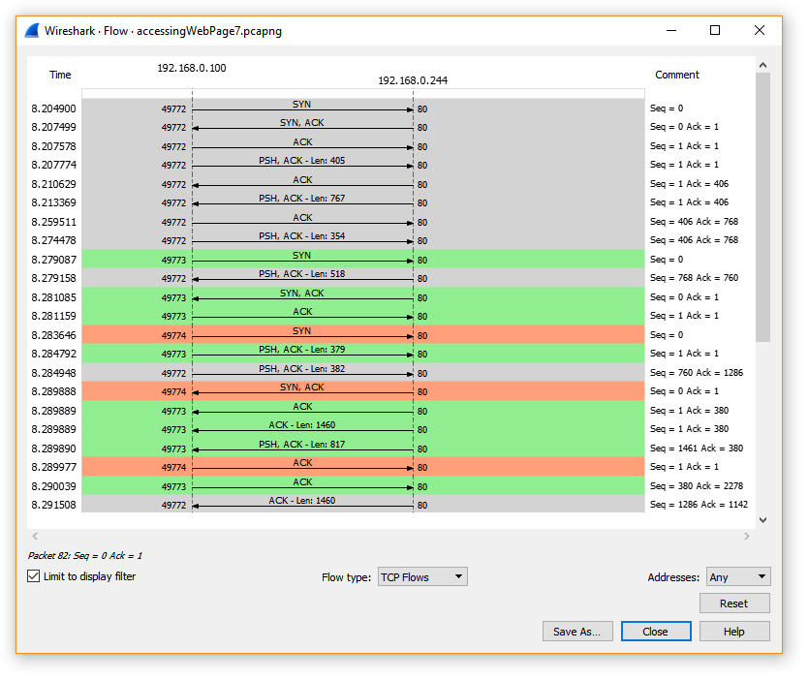The width and height of the screenshot is (809, 681).
Task: Select the green SYN flow at 8.279087
Action: pyautogui.click(x=302, y=260)
